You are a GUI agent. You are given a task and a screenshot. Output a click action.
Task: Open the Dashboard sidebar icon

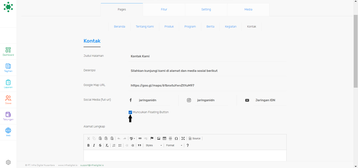click(8, 51)
